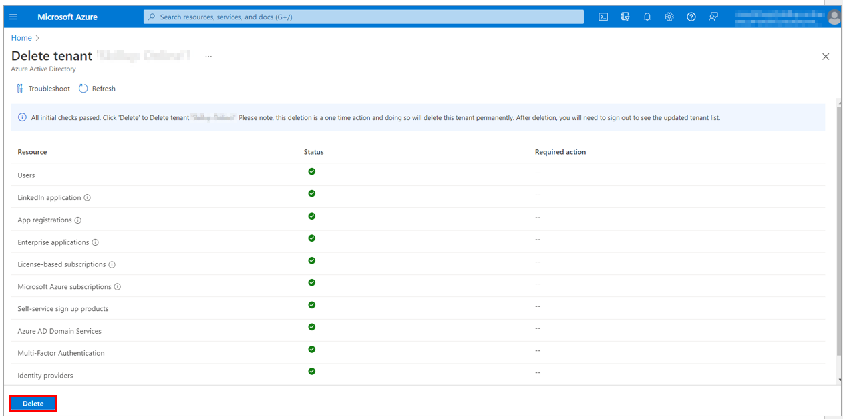The width and height of the screenshot is (843, 419).
Task: Click the Resource column header
Action: point(32,152)
